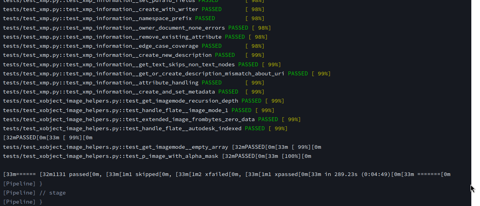
Task: Click the test_extended_image_frombytes_zero_data line
Action: [152, 120]
